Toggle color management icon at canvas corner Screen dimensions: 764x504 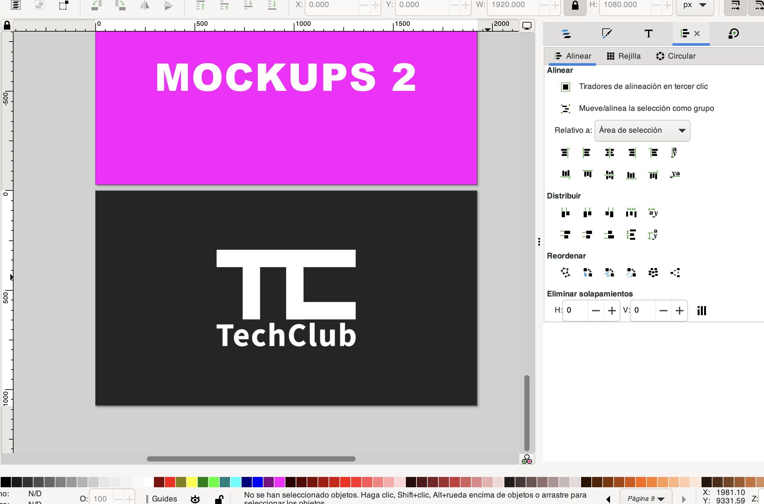pos(527,459)
